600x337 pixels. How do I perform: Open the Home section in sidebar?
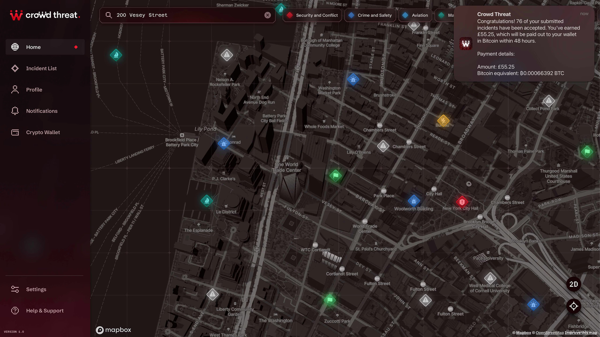coord(45,47)
